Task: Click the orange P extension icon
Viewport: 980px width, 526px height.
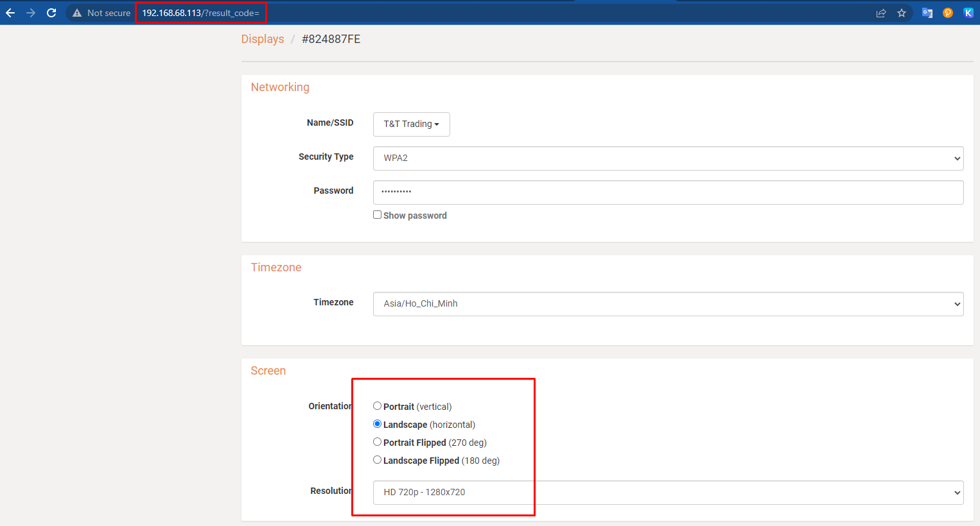Action: coord(948,13)
